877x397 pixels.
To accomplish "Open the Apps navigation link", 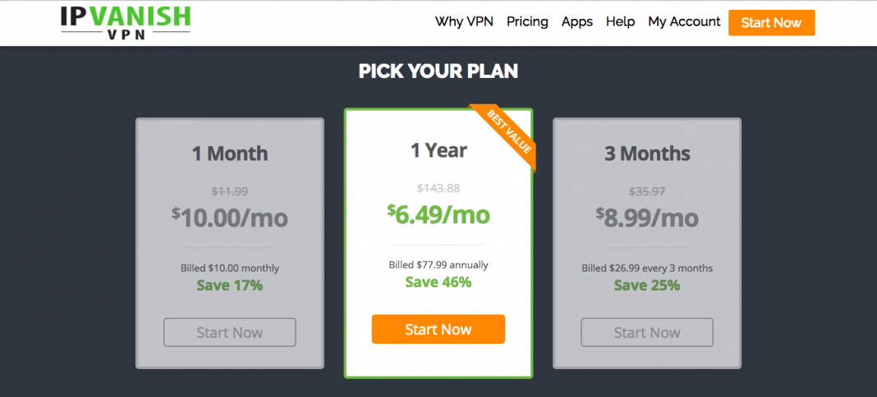I will point(577,22).
